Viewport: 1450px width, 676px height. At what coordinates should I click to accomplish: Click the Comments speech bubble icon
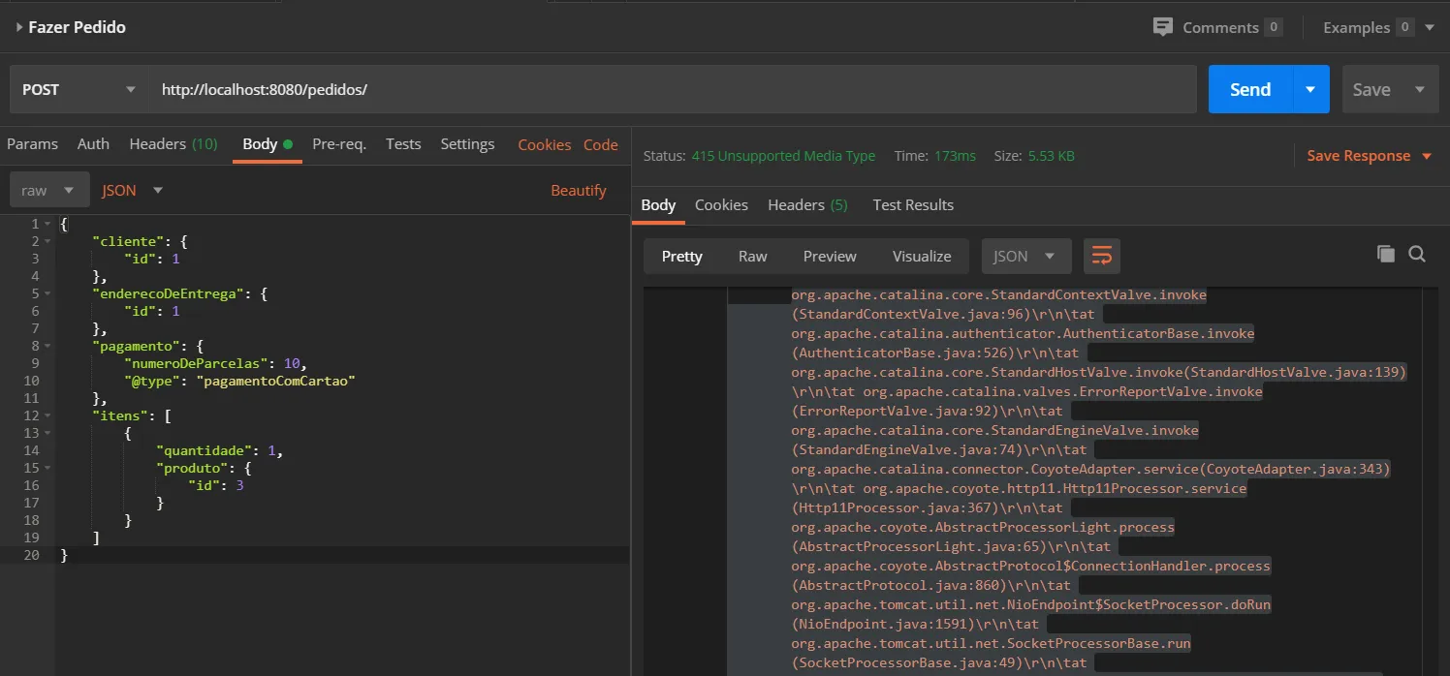(1162, 27)
